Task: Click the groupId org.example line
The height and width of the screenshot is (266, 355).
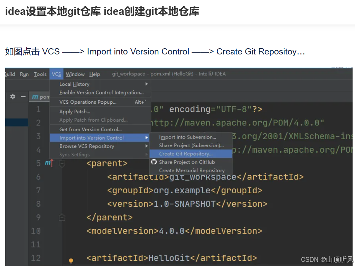Action: click(185, 191)
